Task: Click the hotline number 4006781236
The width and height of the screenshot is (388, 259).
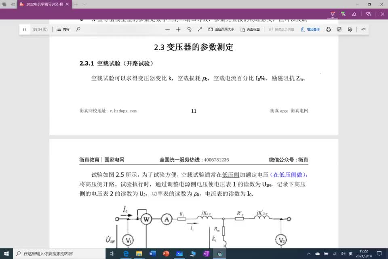Action: [x=216, y=160]
